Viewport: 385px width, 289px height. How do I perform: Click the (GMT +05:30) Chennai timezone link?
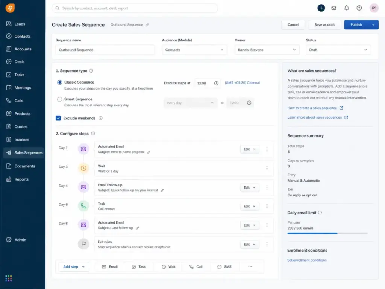[x=242, y=83]
